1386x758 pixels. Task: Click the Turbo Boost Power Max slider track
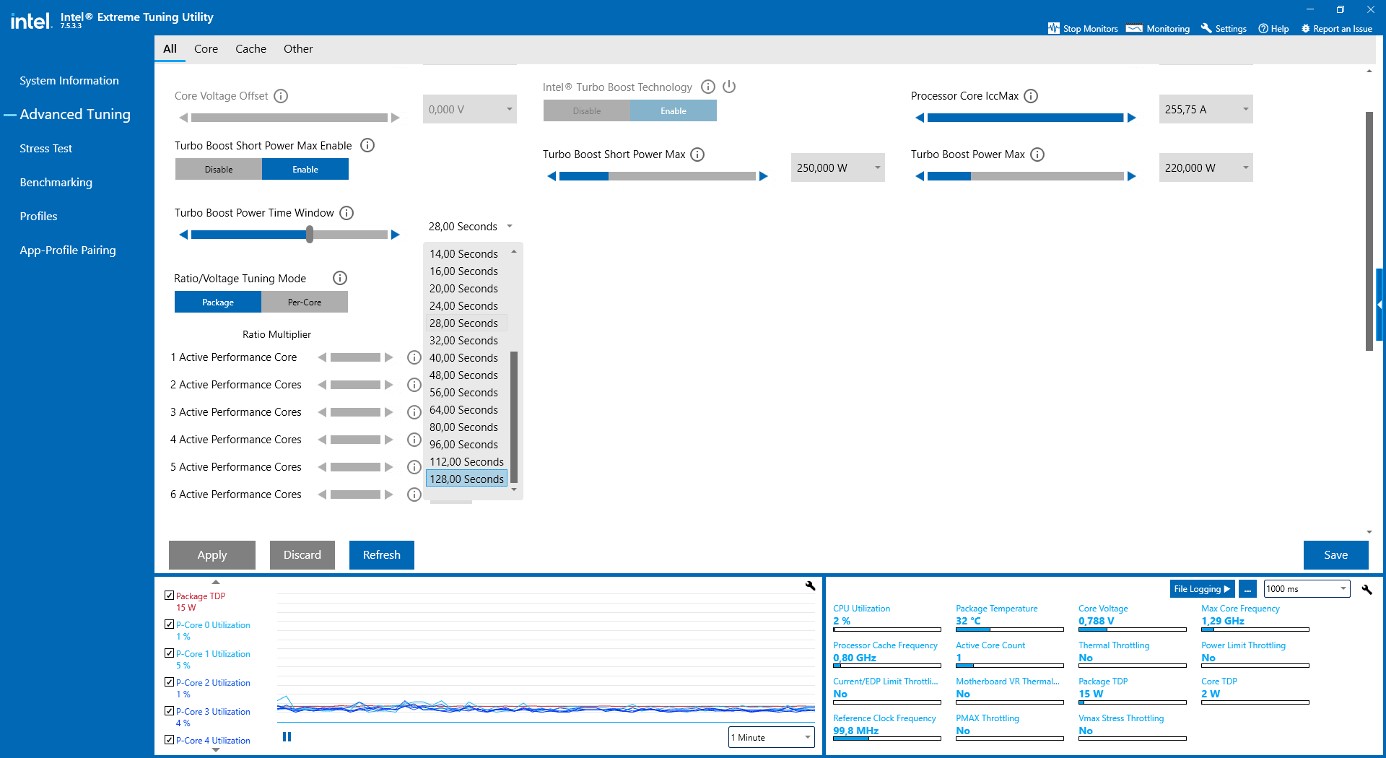(x=1026, y=176)
